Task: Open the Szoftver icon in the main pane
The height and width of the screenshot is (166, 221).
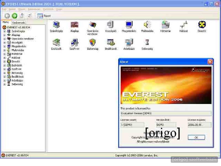Action: pyautogui.click(x=74, y=44)
